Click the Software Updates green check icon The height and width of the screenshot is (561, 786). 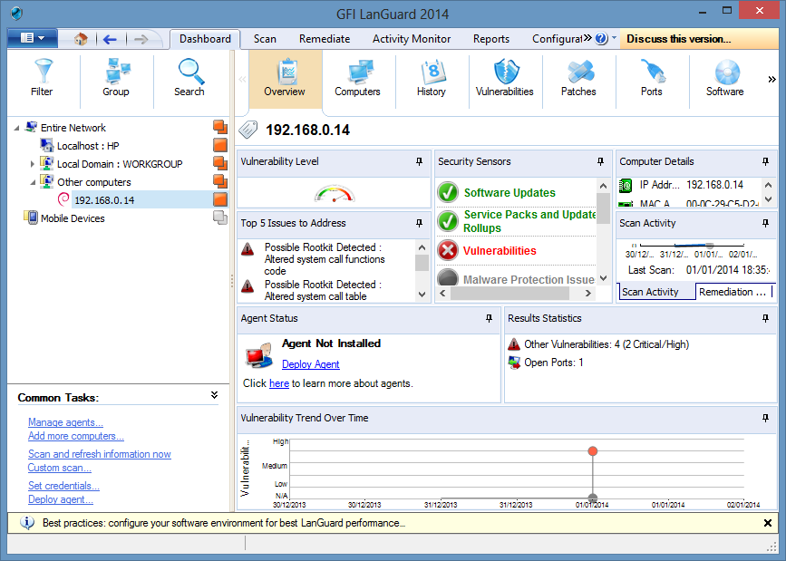click(x=448, y=192)
